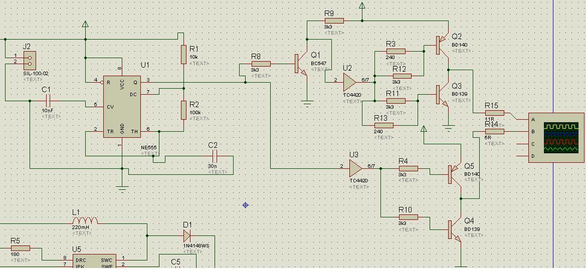Click the ground symbol below Q1
Image resolution: width=586 pixels, height=270 pixels.
coord(307,103)
